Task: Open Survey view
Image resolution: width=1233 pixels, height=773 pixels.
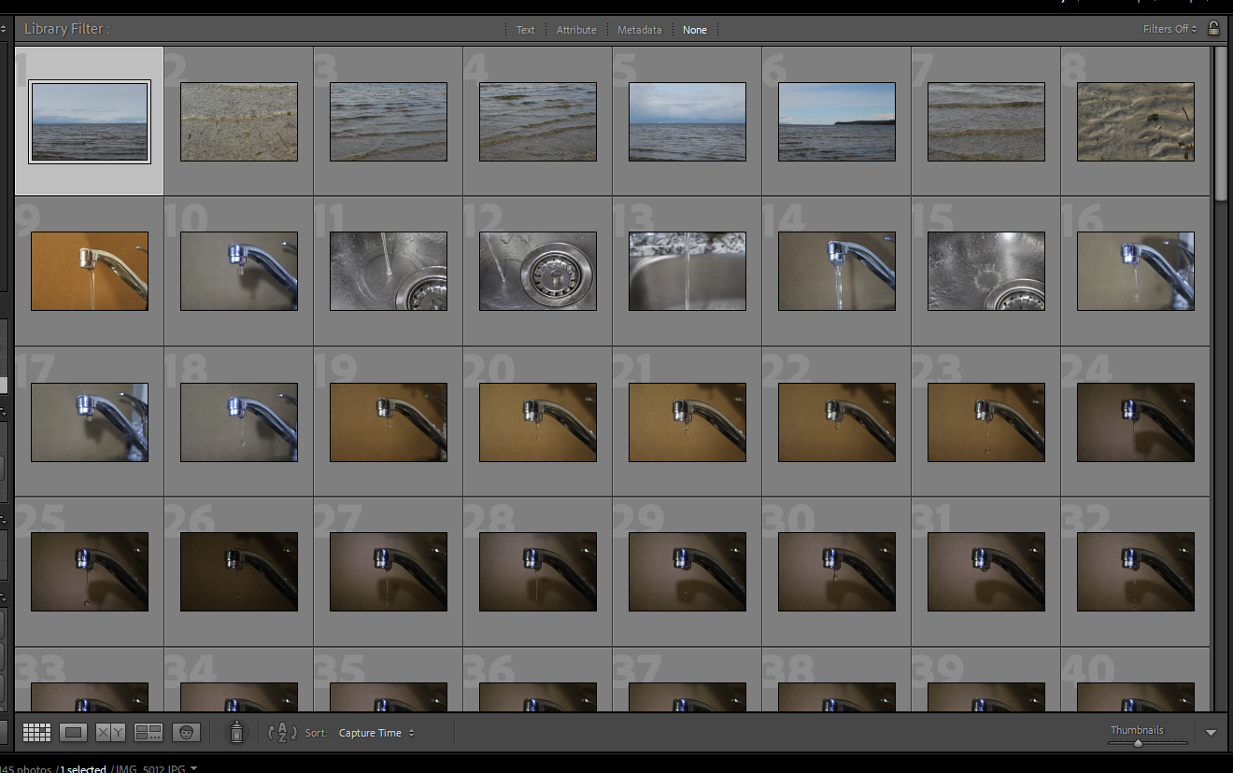Action: pos(149,733)
